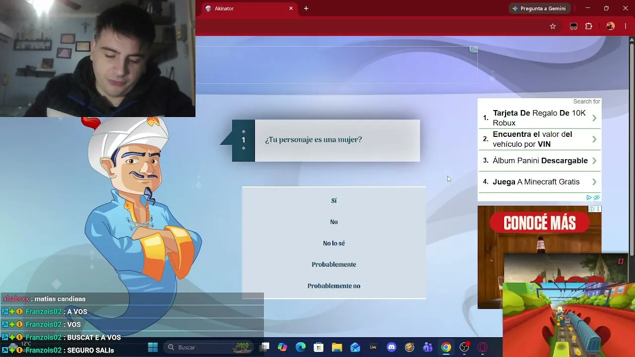This screenshot has height=357, width=635.
Task: Click chat message "BUSCAT E A VOS"
Action: coord(94,338)
